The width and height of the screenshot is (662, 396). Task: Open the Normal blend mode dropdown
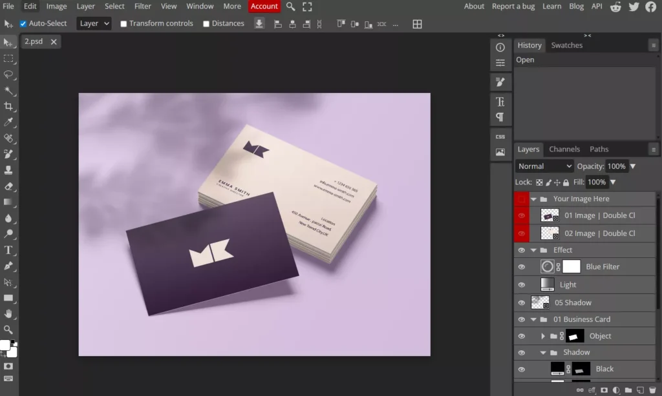[x=544, y=166]
